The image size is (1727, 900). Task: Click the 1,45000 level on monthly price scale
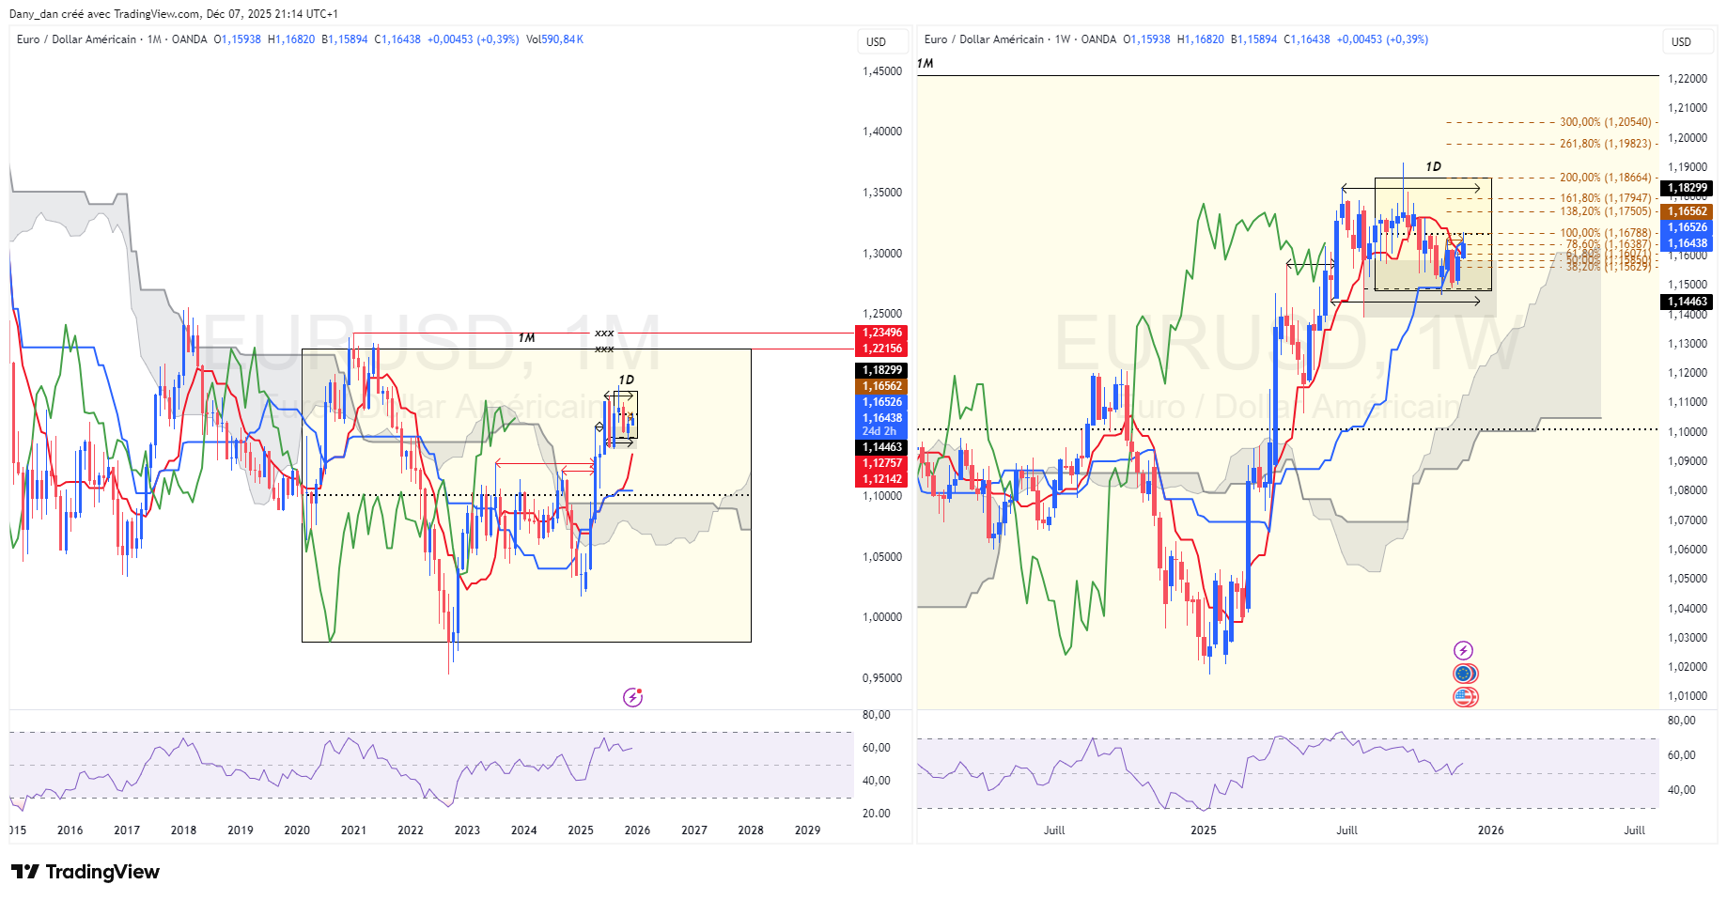tap(882, 71)
